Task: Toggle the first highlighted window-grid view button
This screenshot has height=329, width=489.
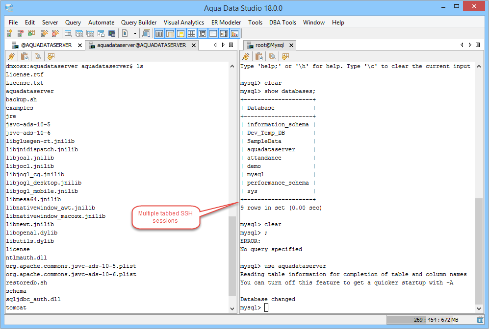Action: click(159, 33)
